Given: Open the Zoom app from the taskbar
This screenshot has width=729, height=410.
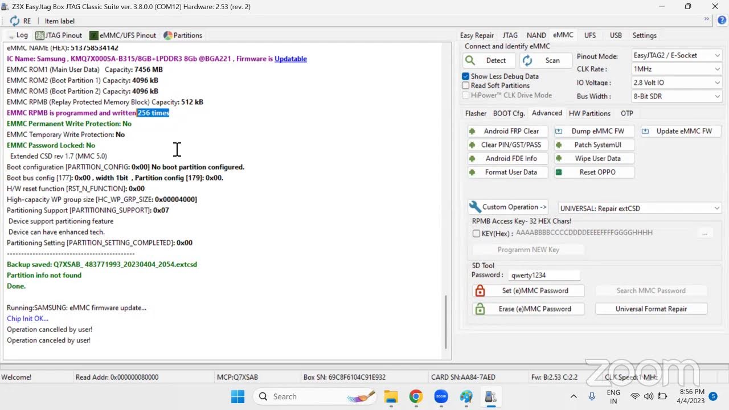Looking at the screenshot, I should coord(441,396).
